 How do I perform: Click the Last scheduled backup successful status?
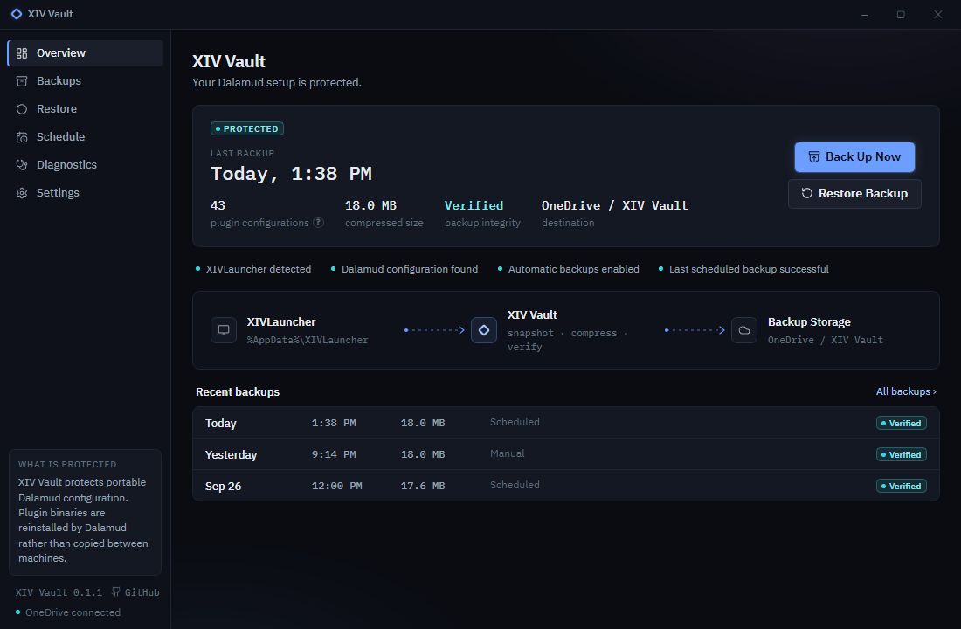click(743, 269)
